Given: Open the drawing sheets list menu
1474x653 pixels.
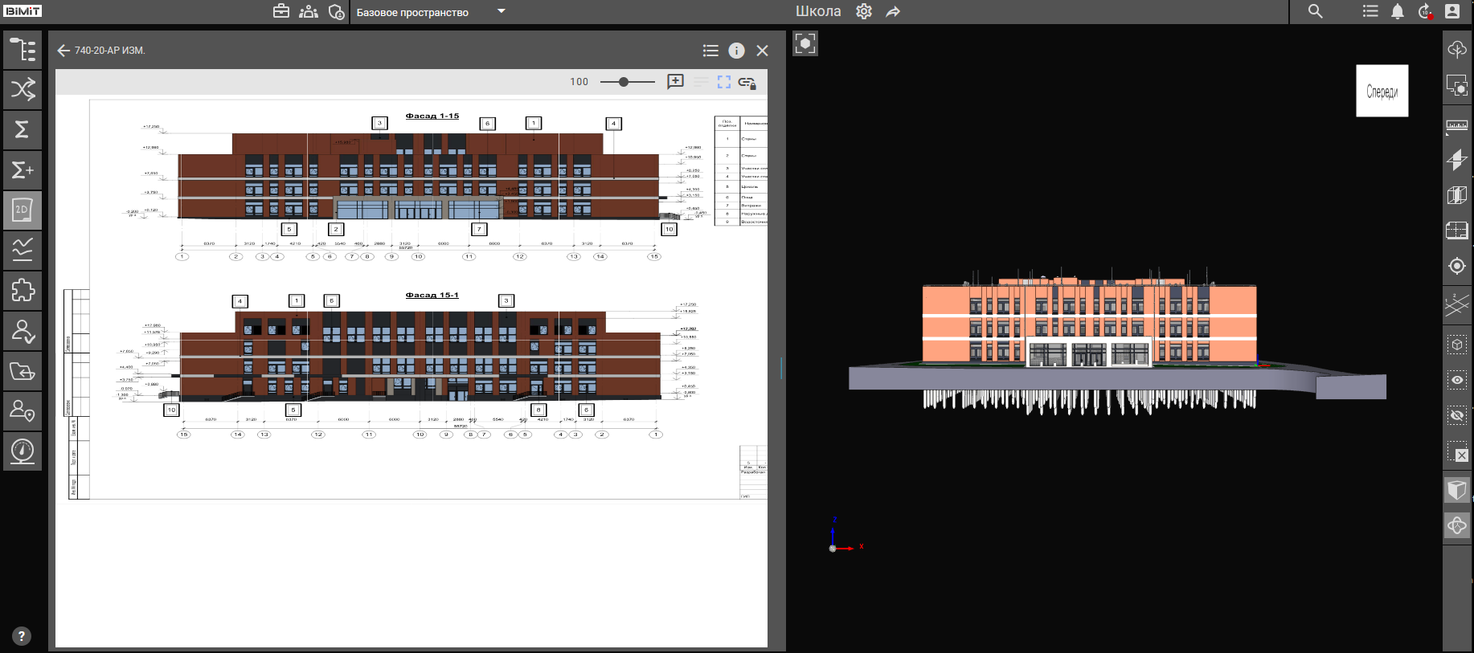Looking at the screenshot, I should pos(710,51).
